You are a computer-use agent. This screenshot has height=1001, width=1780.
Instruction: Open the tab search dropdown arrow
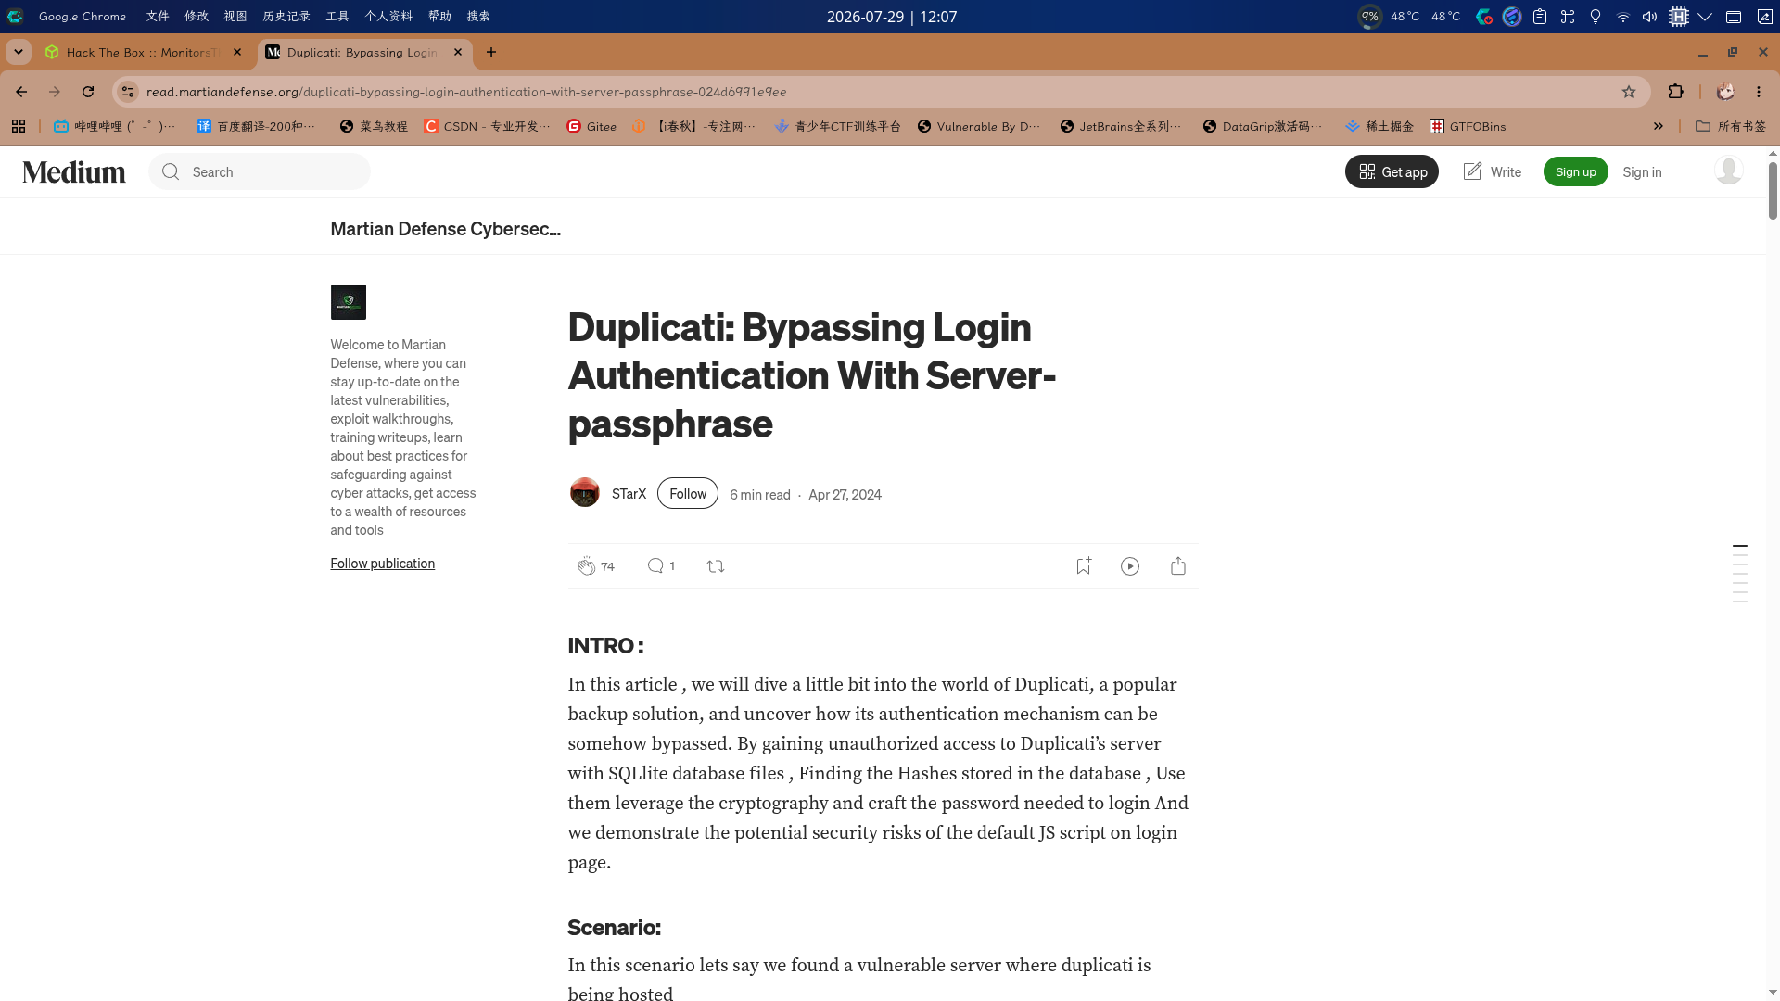coord(18,52)
